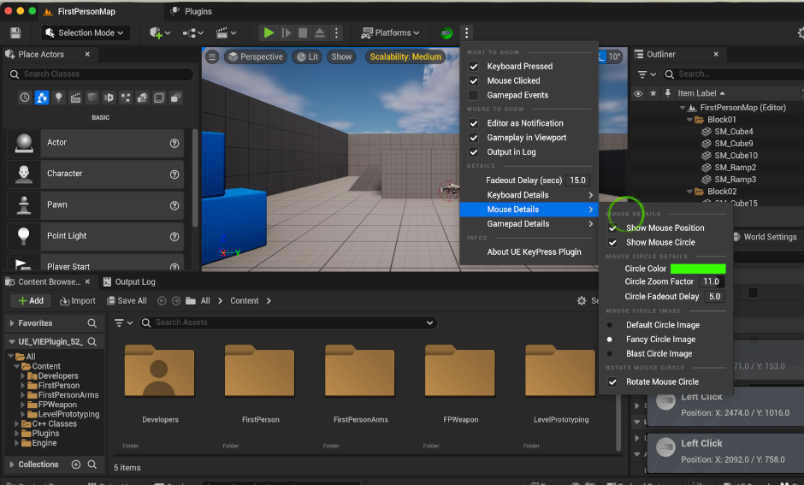This screenshot has width=804, height=485.
Task: Click the help icon next to Point Light
Action: click(x=174, y=235)
